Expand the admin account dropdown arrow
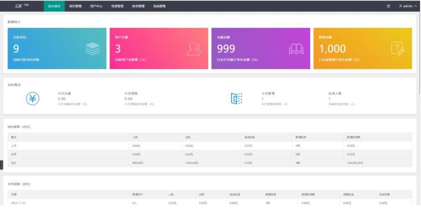The image size is (421, 221). coord(416,6)
